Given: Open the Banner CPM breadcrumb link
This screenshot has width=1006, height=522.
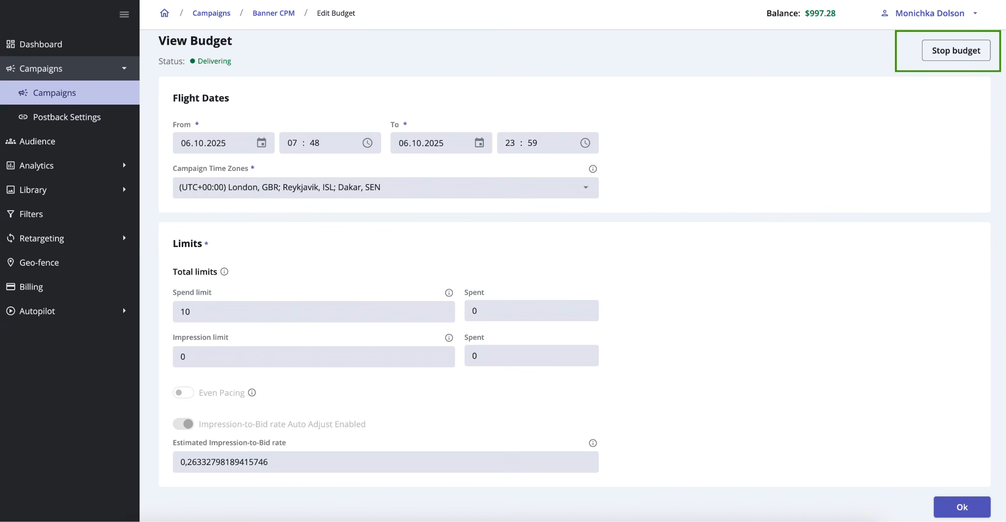Looking at the screenshot, I should point(273,13).
